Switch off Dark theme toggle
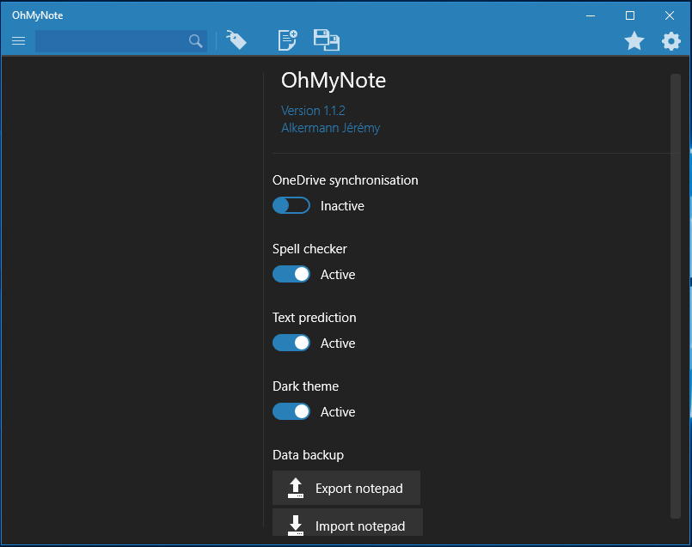Image resolution: width=692 pixels, height=547 pixels. (291, 411)
